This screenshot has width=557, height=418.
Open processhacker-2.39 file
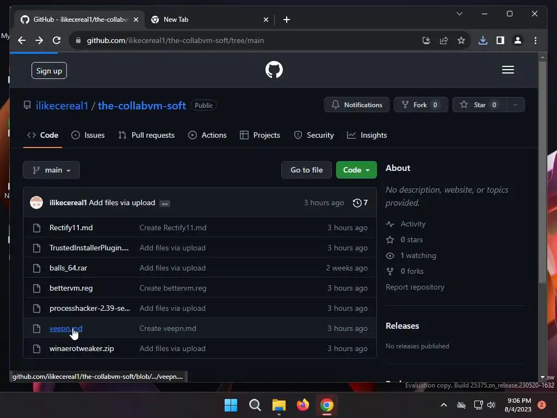[x=90, y=308]
